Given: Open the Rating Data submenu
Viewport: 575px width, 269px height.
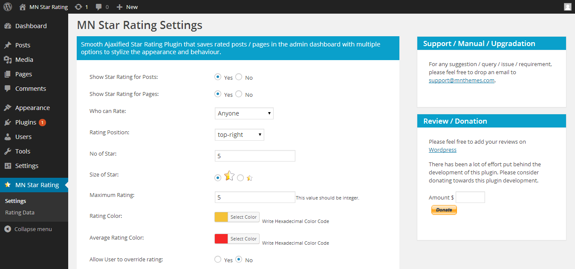Looking at the screenshot, I should [20, 212].
